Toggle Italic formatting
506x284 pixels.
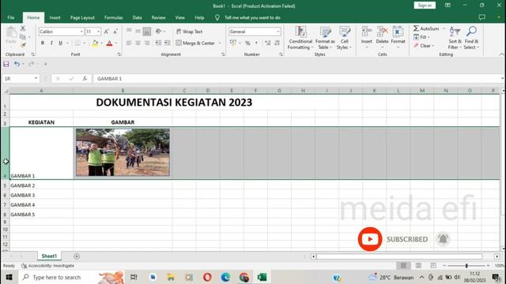click(x=51, y=43)
